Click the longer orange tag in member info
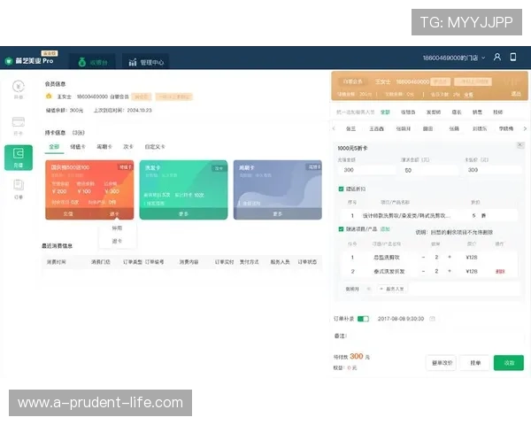Viewport: 531px width, 425px height. tap(173, 97)
